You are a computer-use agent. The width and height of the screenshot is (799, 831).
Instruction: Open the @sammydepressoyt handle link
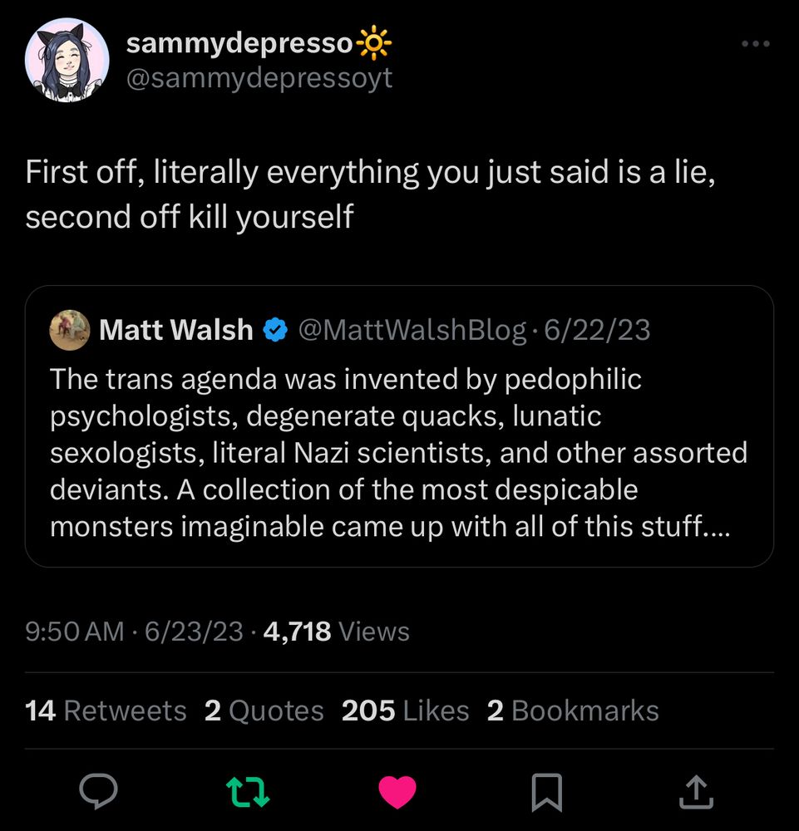(x=259, y=79)
